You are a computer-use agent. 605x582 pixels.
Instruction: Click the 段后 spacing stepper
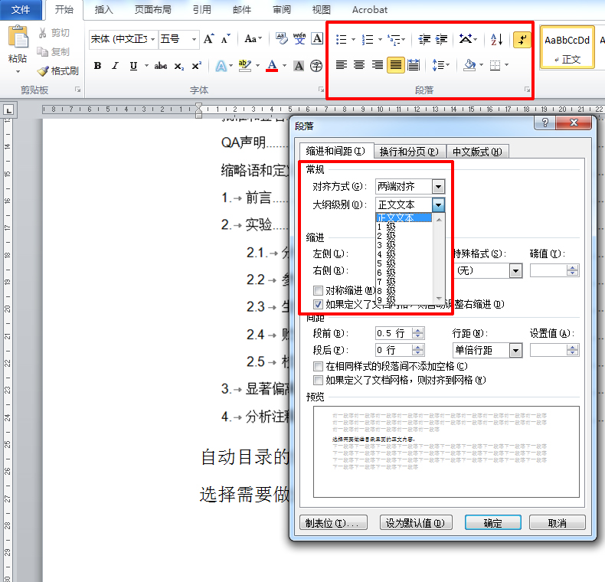click(x=417, y=350)
